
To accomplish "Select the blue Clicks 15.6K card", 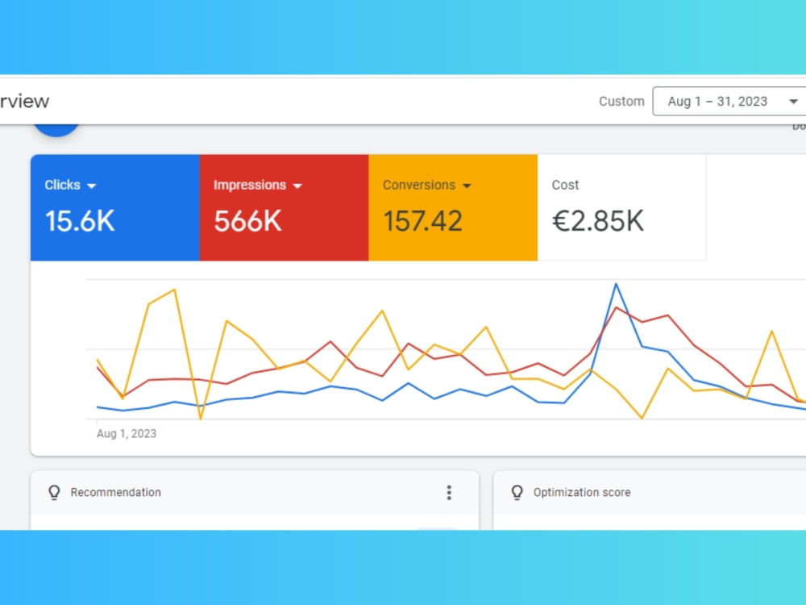I will point(115,208).
